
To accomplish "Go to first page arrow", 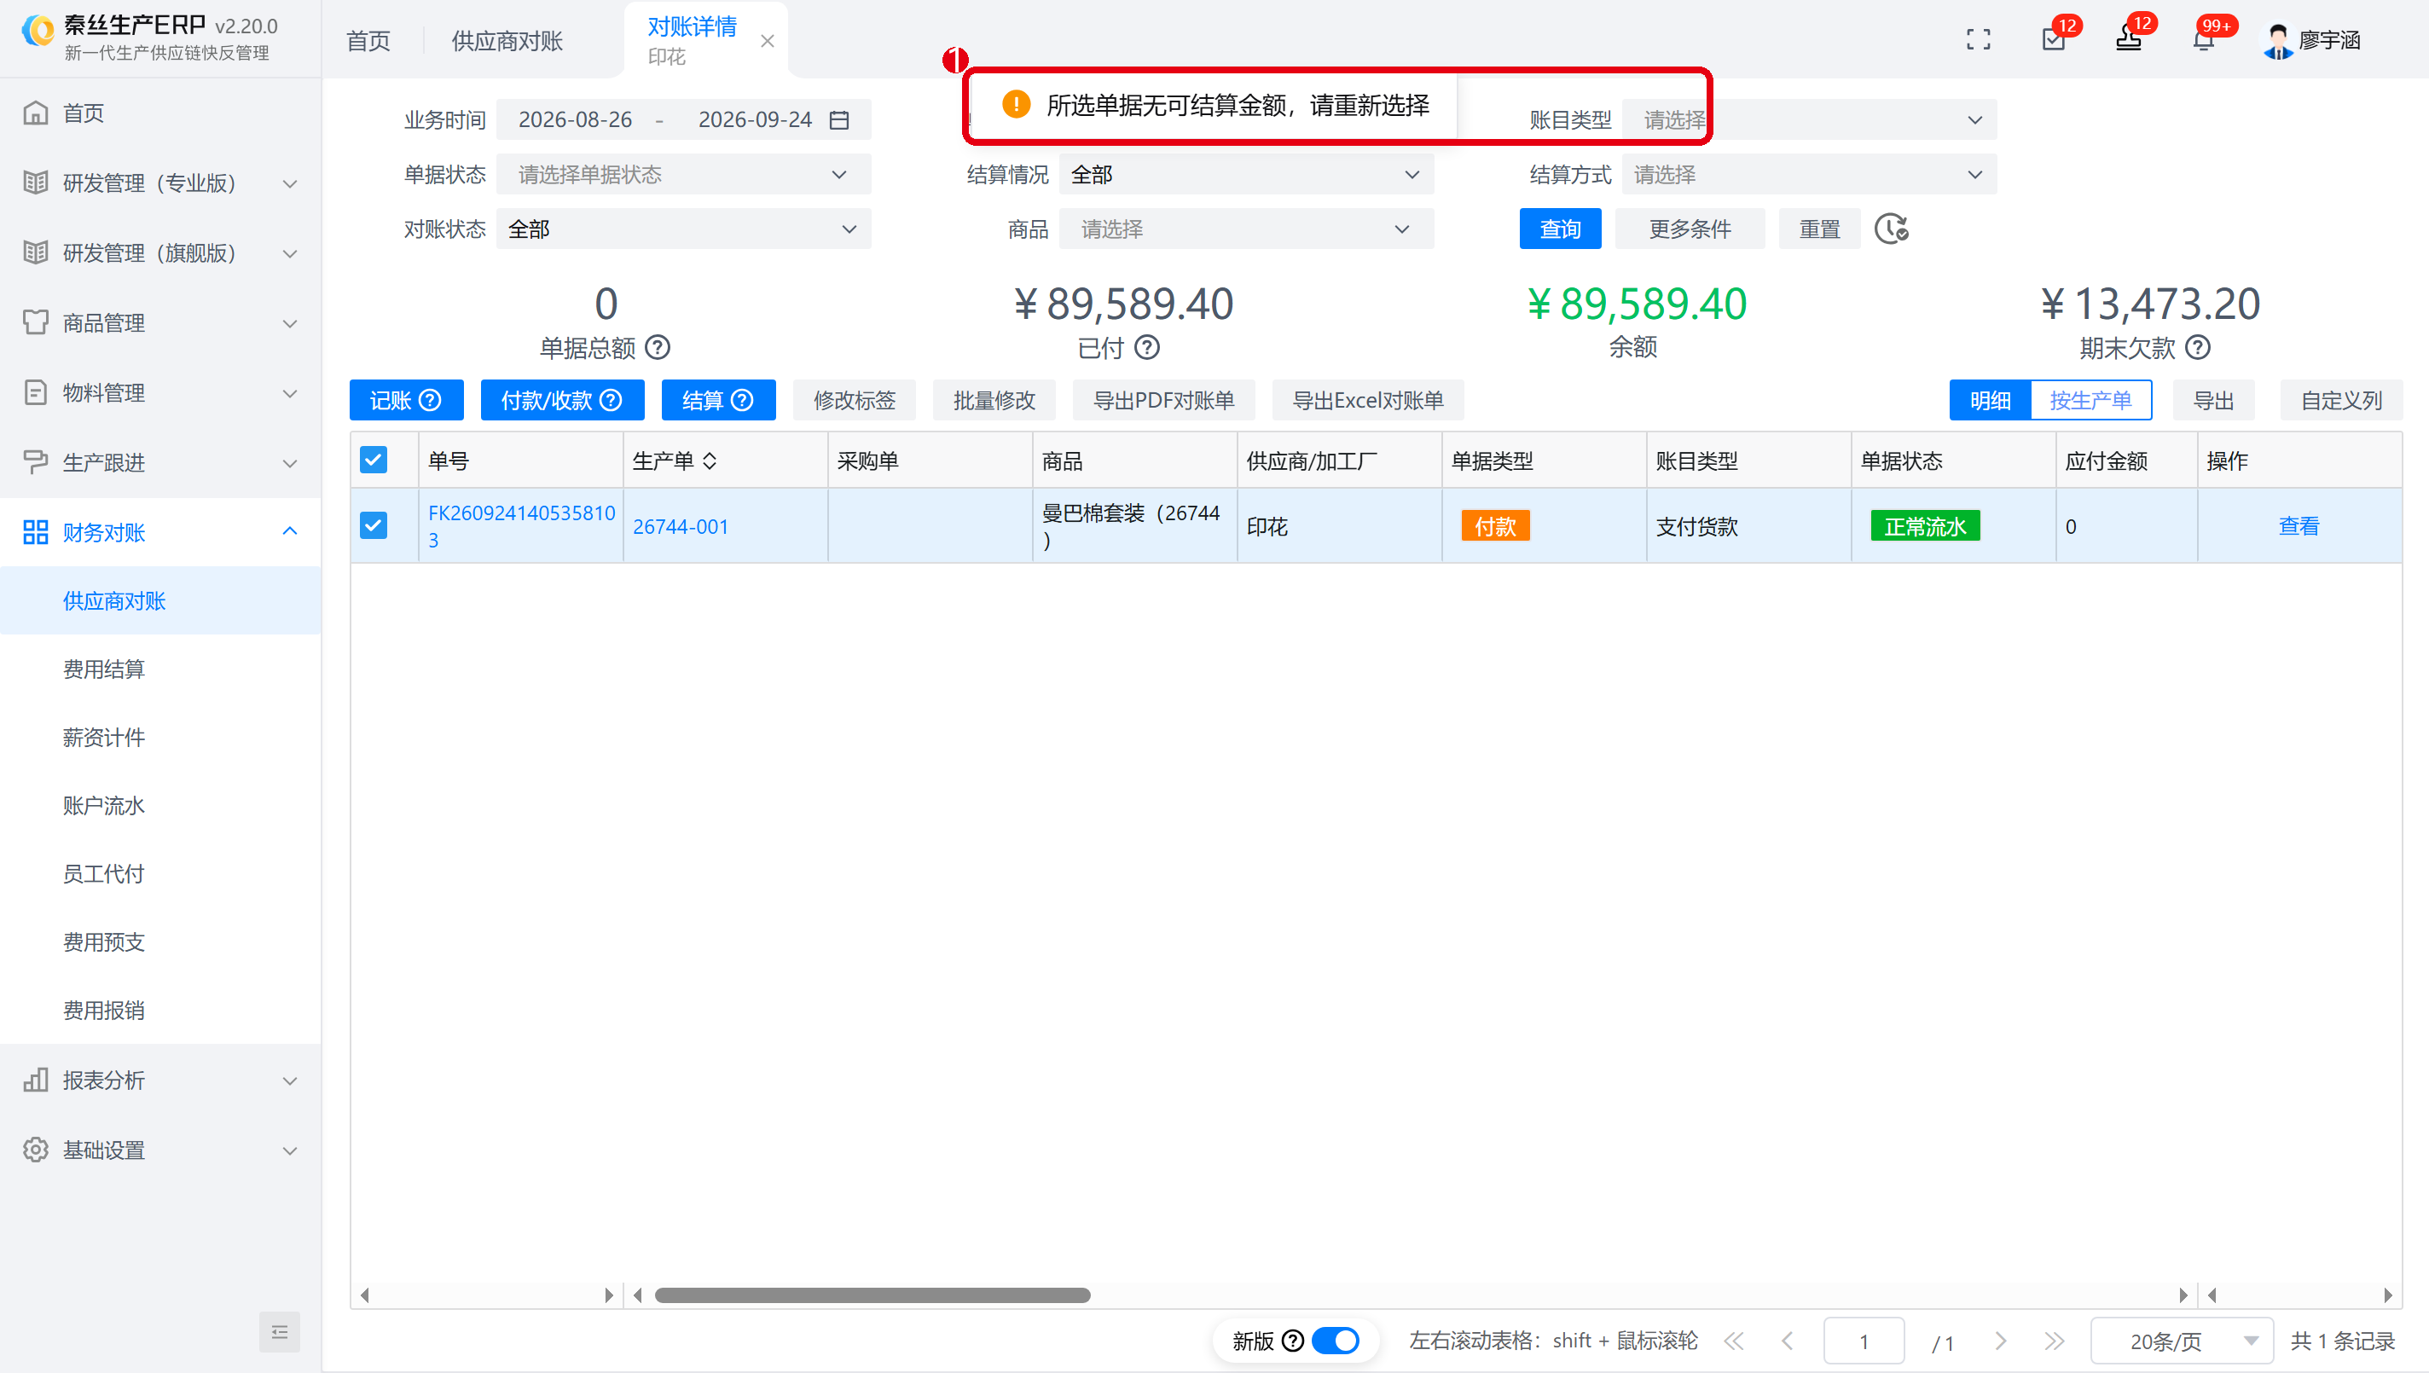I will click(1733, 1340).
